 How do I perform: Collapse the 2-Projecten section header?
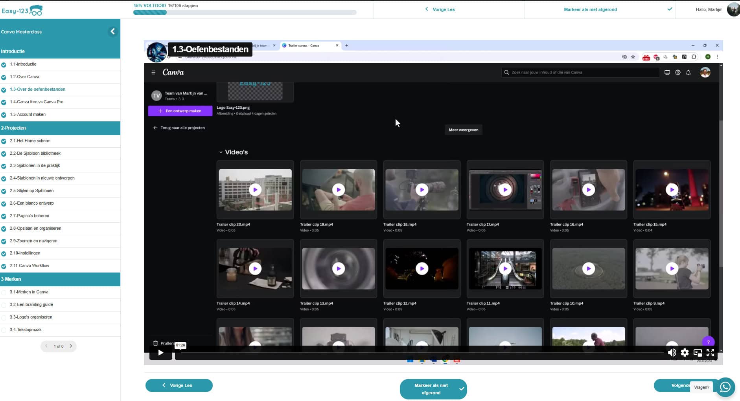60,128
